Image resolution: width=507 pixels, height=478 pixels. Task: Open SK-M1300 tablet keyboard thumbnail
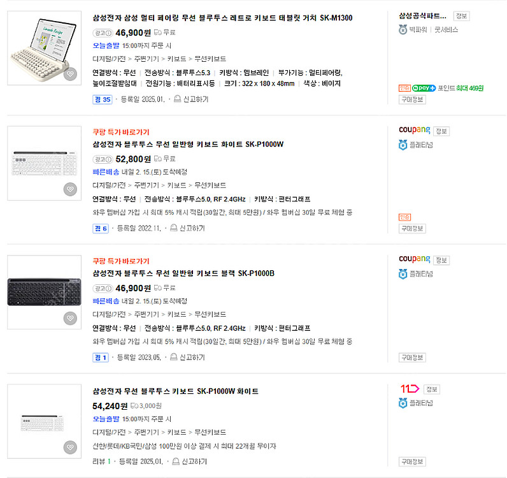(45, 48)
